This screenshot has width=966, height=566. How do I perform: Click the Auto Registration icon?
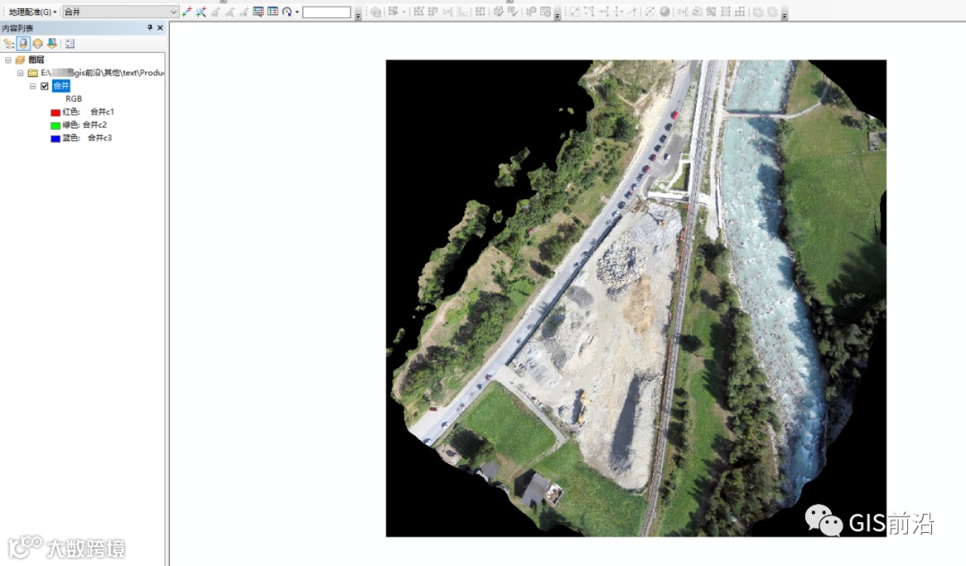pyautogui.click(x=201, y=12)
